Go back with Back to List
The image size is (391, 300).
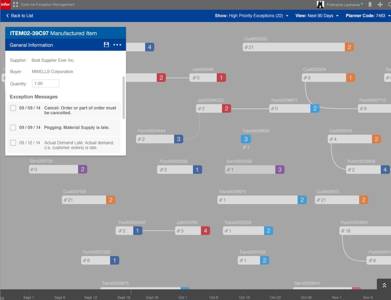(20, 16)
